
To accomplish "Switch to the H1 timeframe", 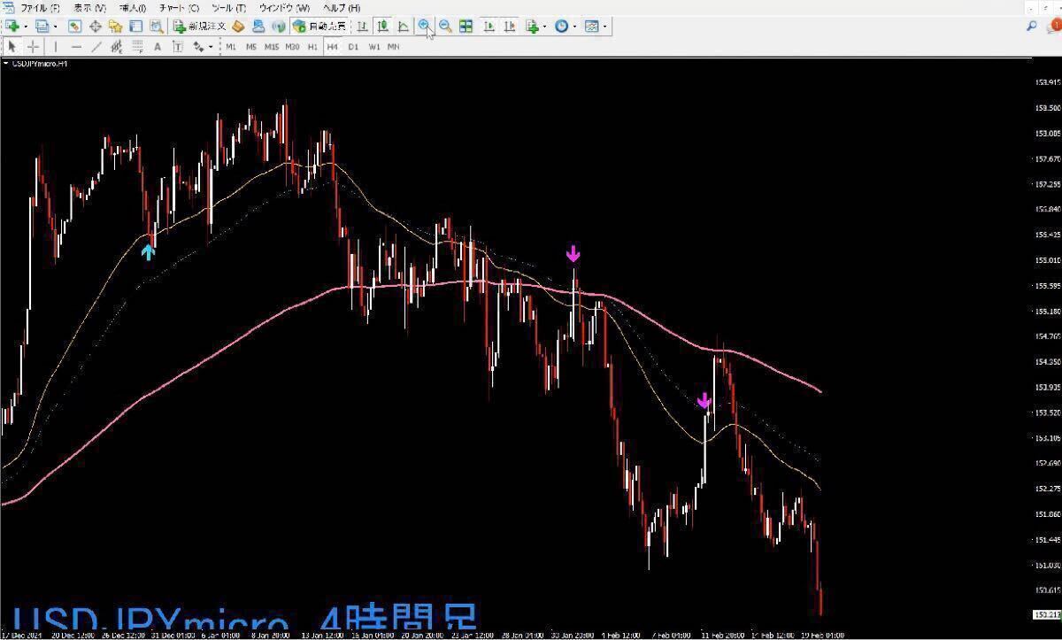I will click(312, 46).
